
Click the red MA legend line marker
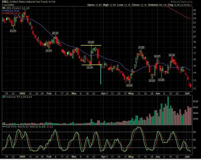[4, 13]
